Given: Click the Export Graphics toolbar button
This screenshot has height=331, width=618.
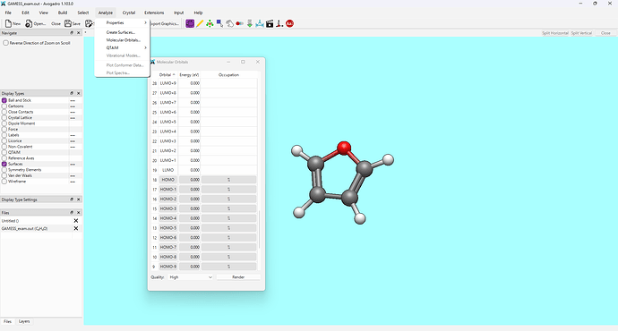Looking at the screenshot, I should (x=165, y=23).
